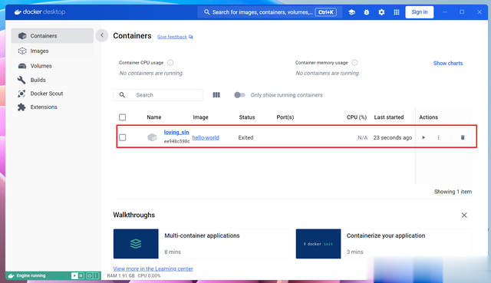The width and height of the screenshot is (491, 283).
Task: Tick the checkbox for loving_sin container
Action: coord(123,137)
